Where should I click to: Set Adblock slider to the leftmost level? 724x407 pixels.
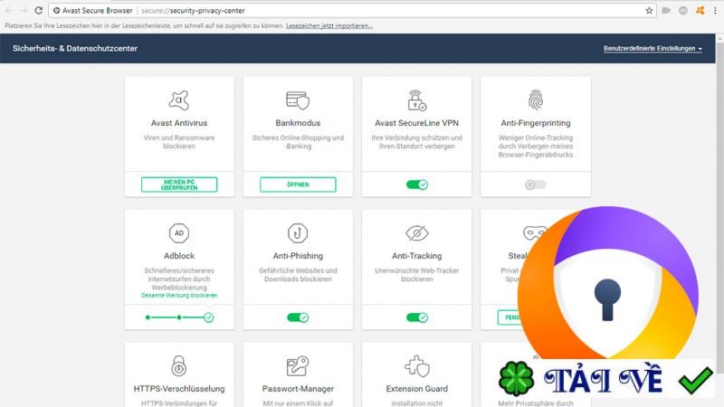148,317
